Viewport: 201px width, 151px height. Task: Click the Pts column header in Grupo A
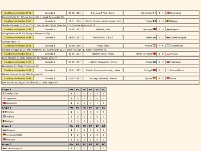point(71,89)
